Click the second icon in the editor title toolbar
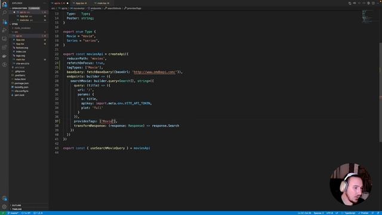Screen dimensions: 382x215 [x=355, y=3]
